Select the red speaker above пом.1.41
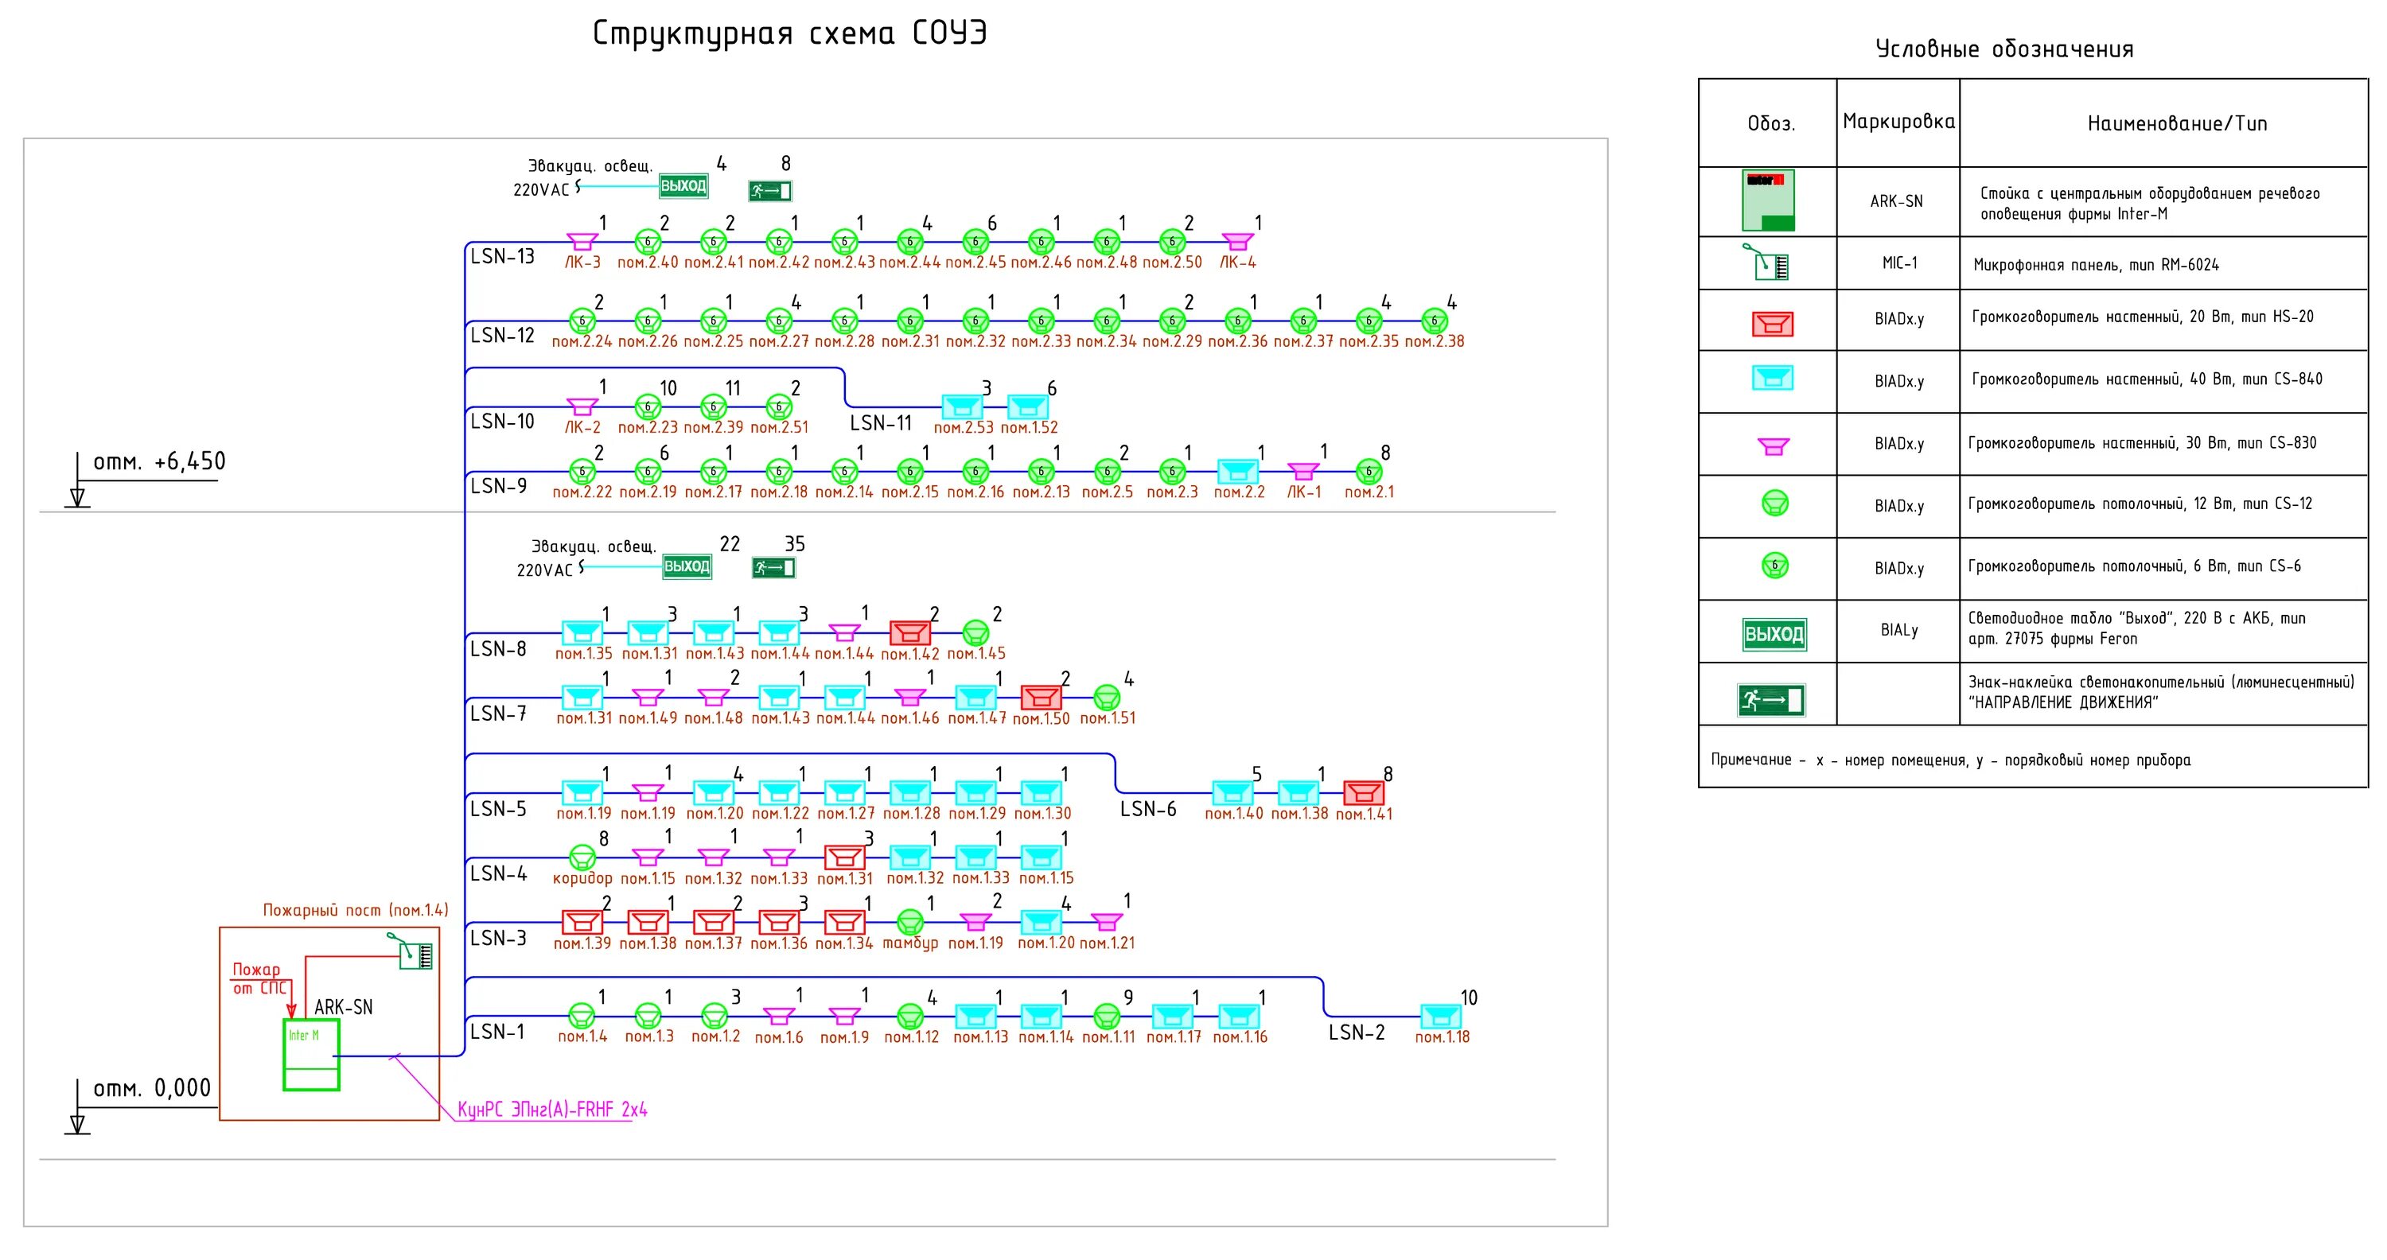Screen dimensions: 2387x1260 tap(1363, 793)
